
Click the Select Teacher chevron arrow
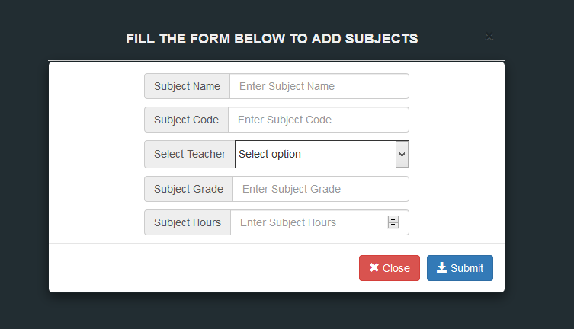[402, 155]
